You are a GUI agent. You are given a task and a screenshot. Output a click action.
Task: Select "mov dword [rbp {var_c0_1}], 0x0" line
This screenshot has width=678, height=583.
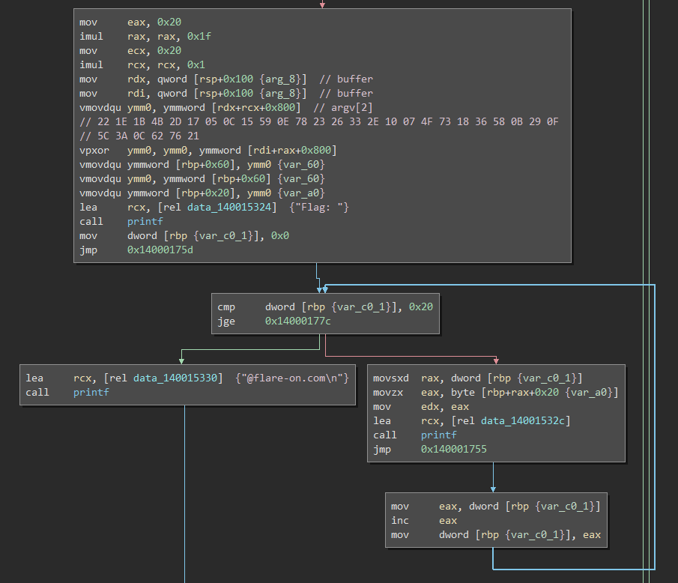184,236
